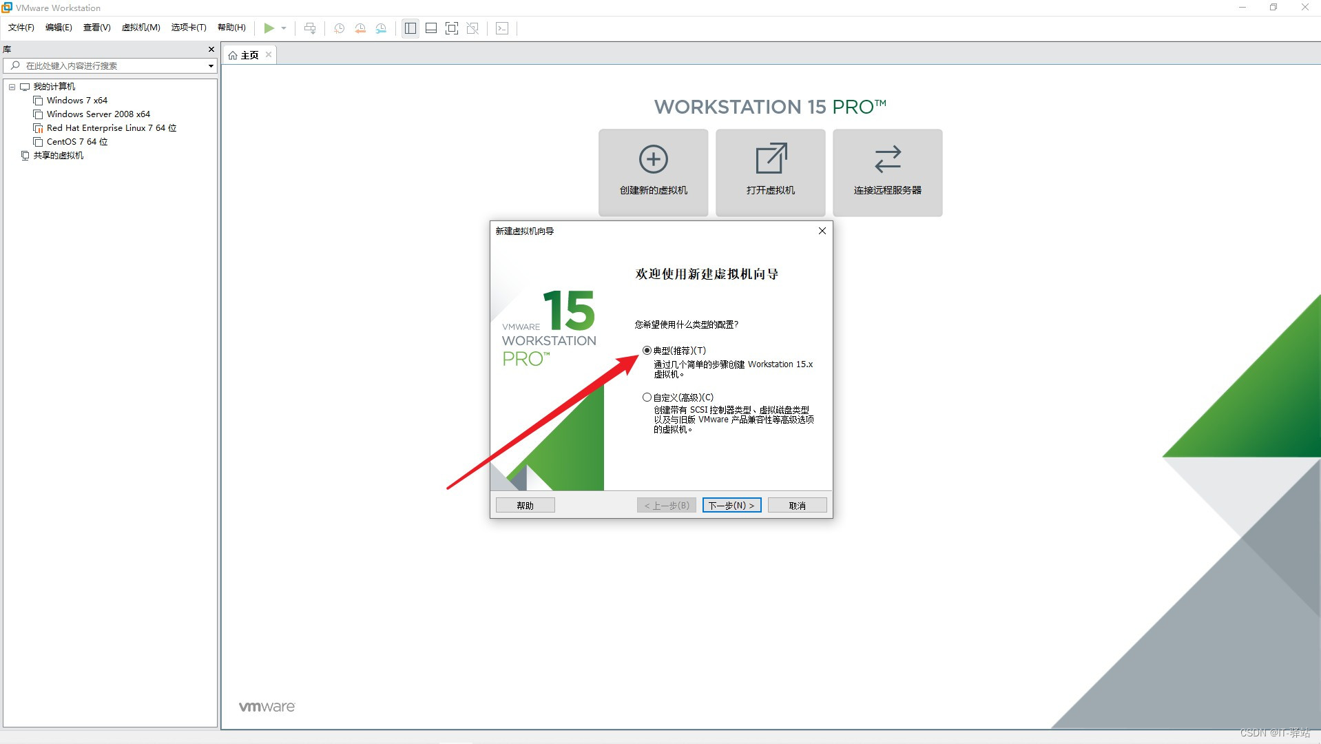Select 我的计算机 in the library tree
Screen dimensions: 1321x744
(x=54, y=87)
